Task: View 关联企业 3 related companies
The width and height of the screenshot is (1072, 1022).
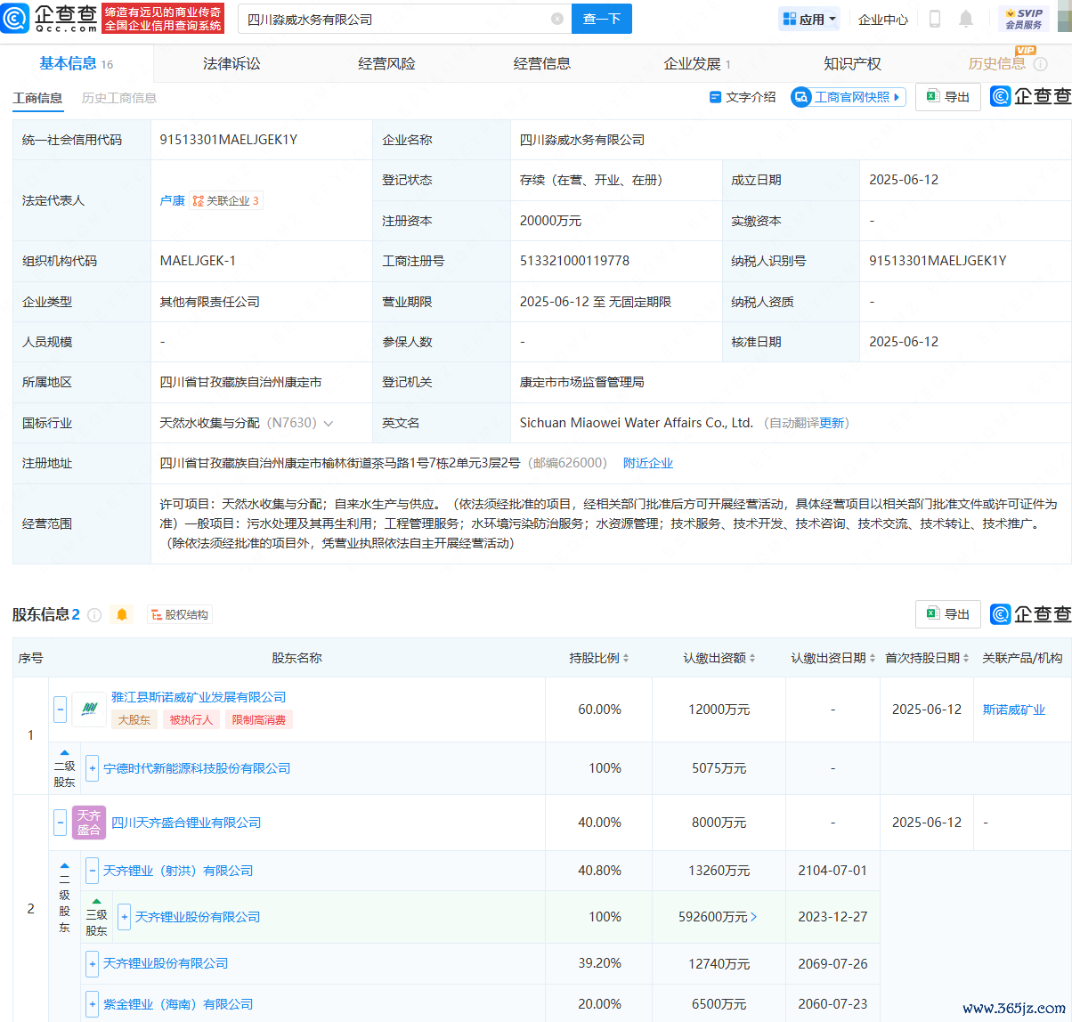Action: pos(226,200)
